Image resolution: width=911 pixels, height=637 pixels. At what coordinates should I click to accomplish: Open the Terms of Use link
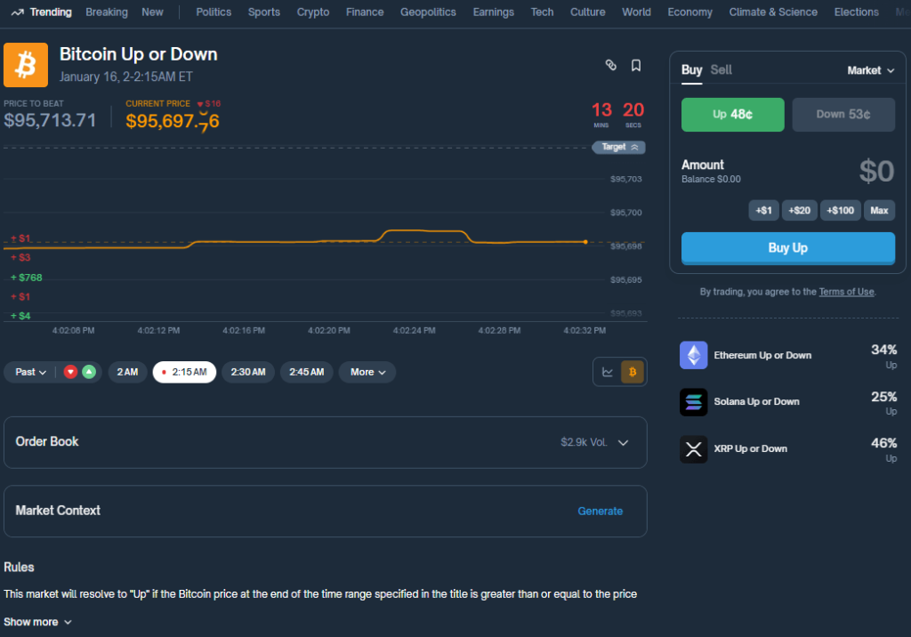coord(846,292)
